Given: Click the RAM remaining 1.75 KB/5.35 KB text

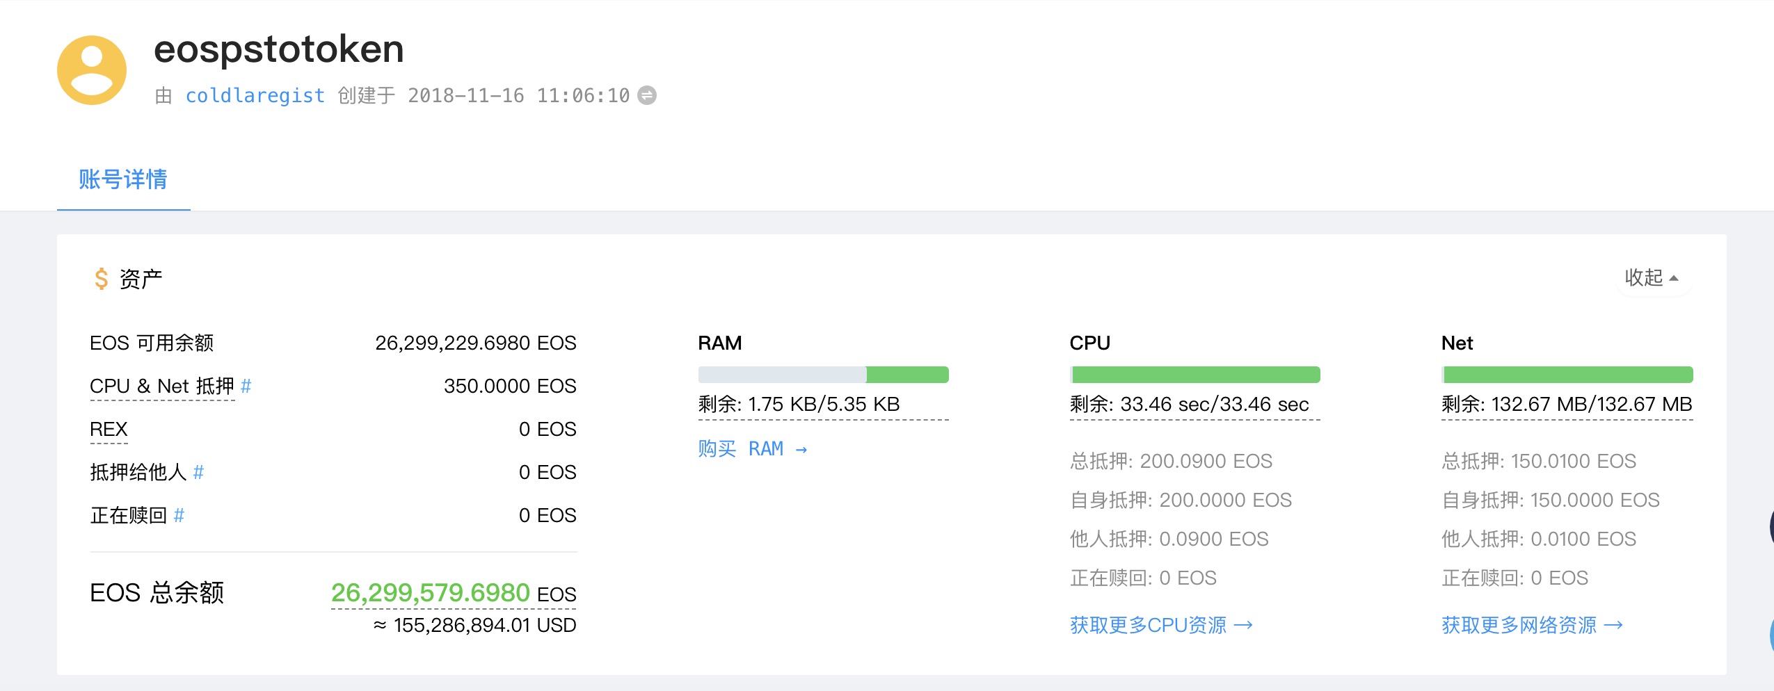Looking at the screenshot, I should (799, 405).
